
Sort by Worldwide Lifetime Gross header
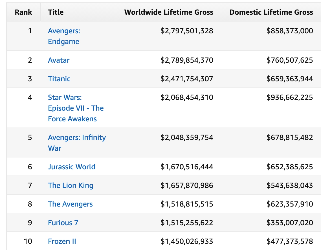click(x=169, y=12)
